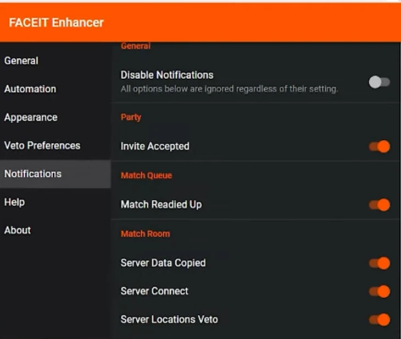Open the Help section
401x339 pixels.
coord(15,202)
